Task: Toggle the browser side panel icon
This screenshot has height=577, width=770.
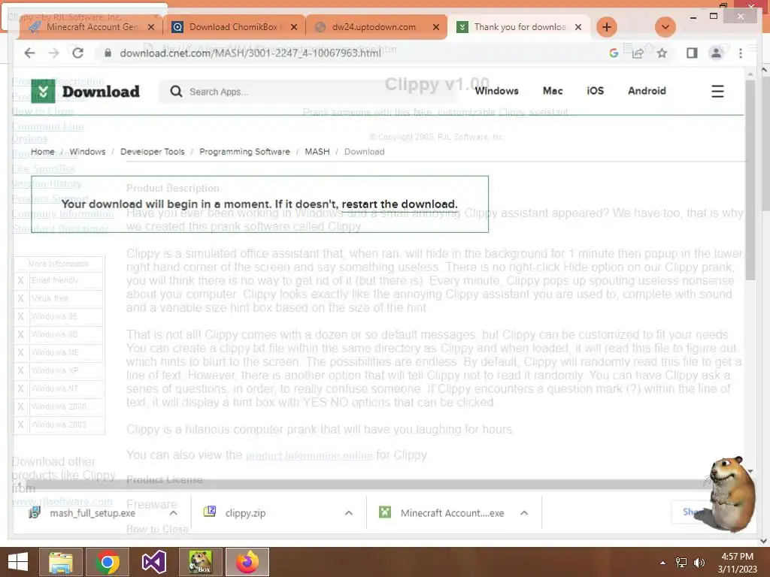Action: coord(692,53)
